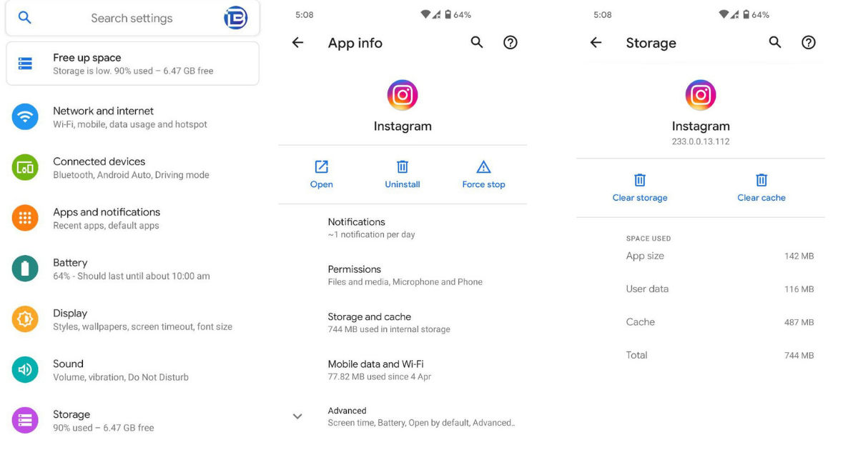Screen dimensions: 858x450
Task: Select the Connected devices label
Action: (x=99, y=161)
